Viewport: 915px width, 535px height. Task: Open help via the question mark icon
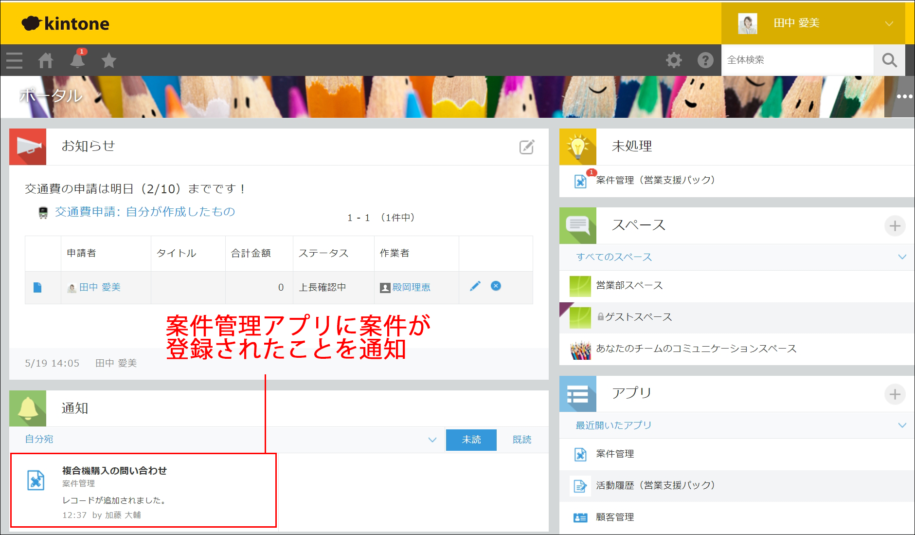point(705,60)
